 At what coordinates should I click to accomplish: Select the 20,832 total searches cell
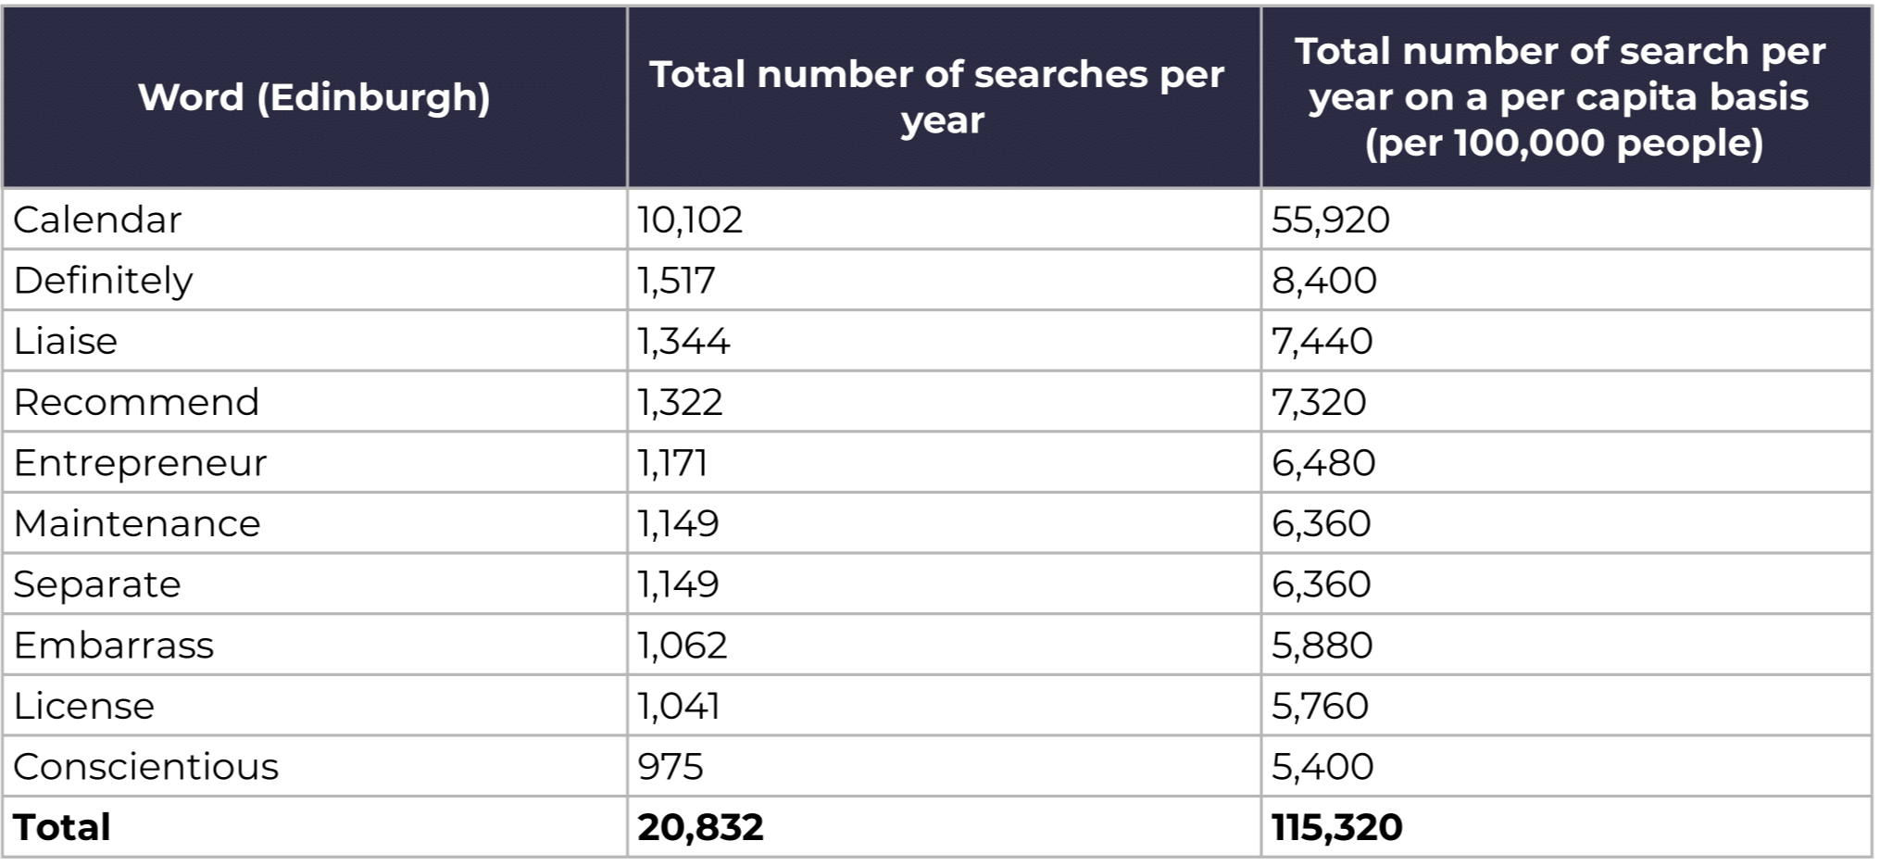click(x=700, y=827)
